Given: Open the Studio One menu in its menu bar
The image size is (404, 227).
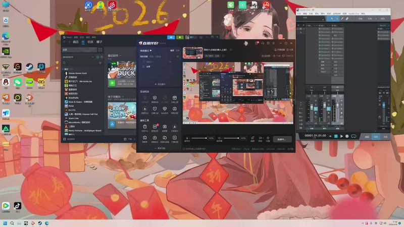Looking at the screenshot, I should click(354, 14).
